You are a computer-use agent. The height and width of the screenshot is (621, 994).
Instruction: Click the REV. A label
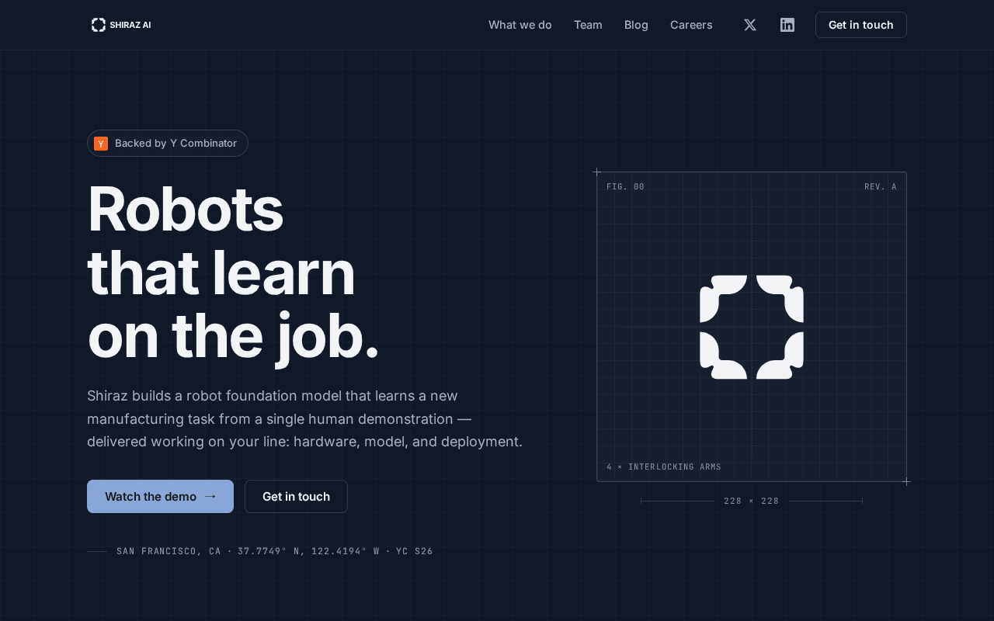tap(881, 187)
